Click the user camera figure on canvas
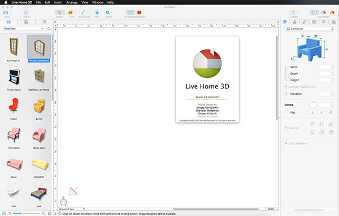 tap(63, 201)
